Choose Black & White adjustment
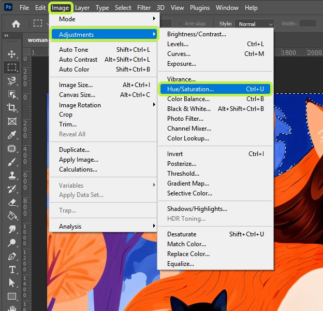The image size is (323, 311). point(215,109)
